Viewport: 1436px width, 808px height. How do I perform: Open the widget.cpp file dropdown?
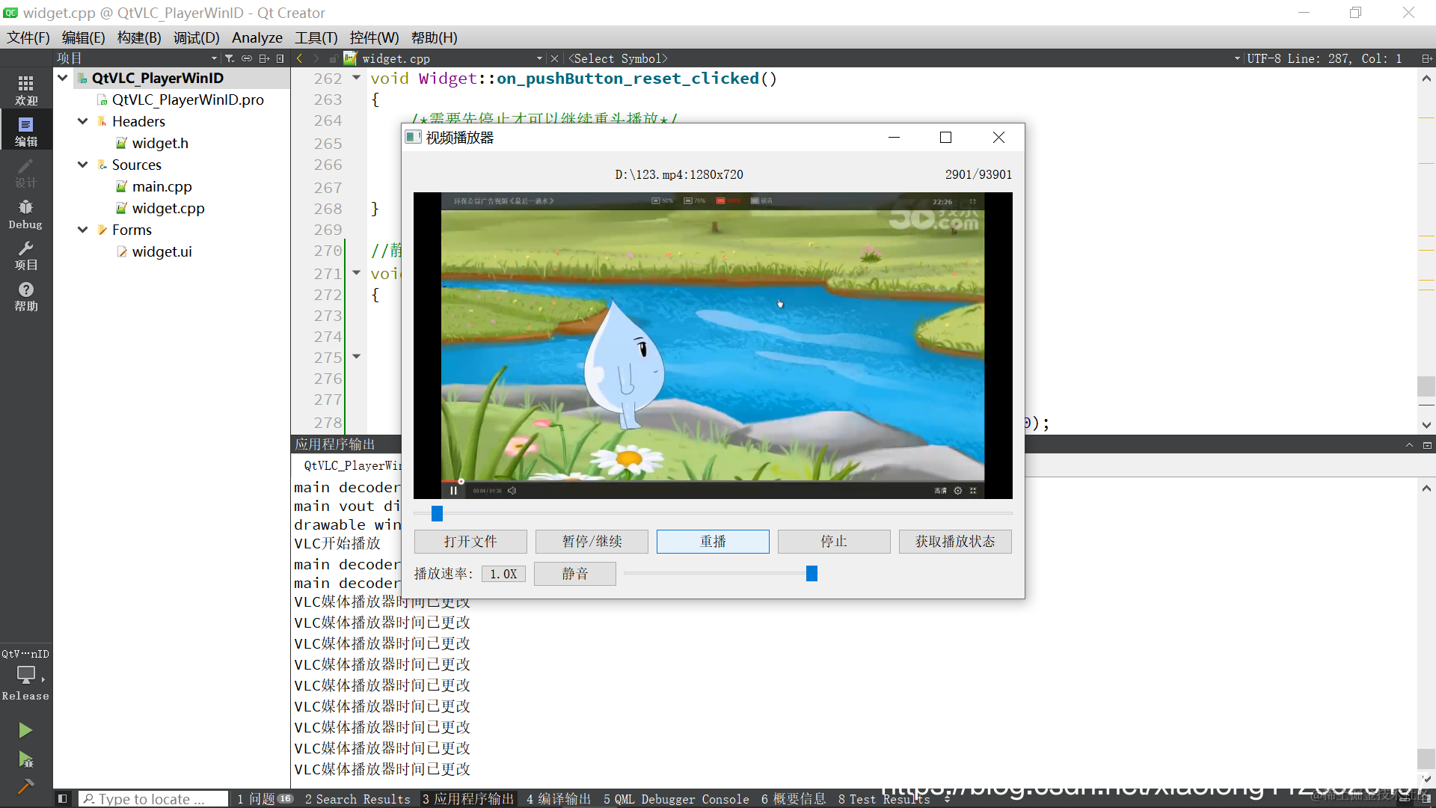tap(539, 58)
